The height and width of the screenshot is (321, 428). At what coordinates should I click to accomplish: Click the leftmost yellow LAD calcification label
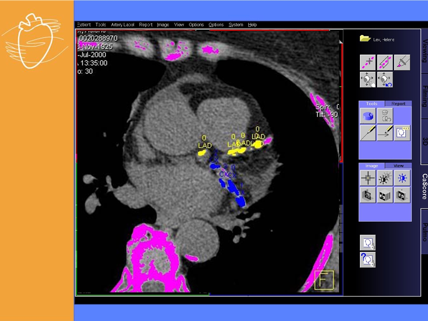[205, 146]
